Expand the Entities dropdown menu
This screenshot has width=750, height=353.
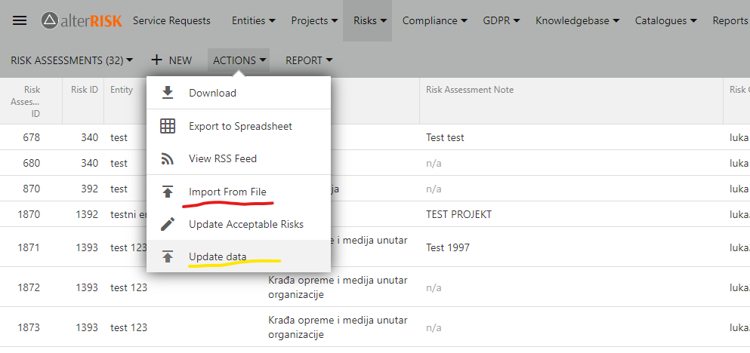253,20
